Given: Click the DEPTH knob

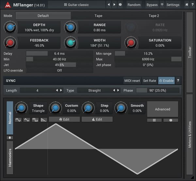Looking at the screenshot, I should click(x=10, y=27).
